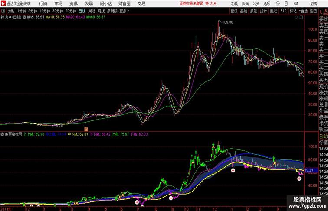This screenshot has height=211, width=328.
Task: Click the plus-circle signal near month 9
Action: pos(171,198)
